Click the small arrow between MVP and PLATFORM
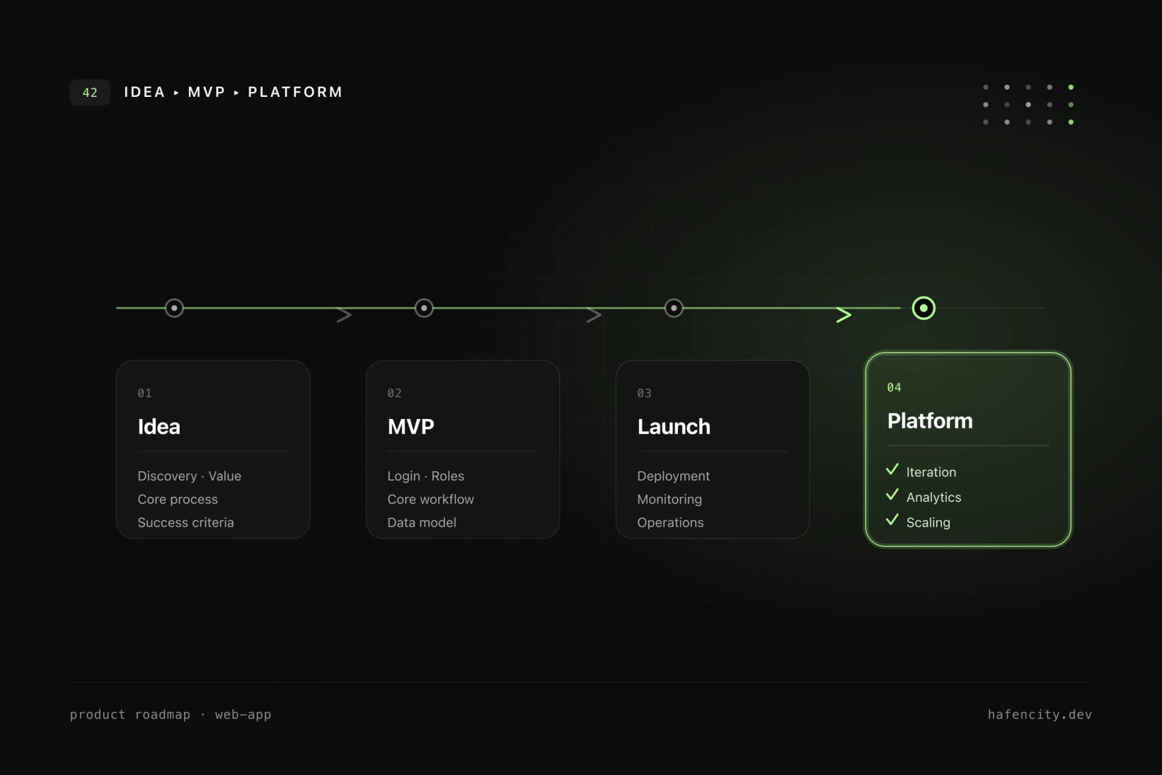This screenshot has width=1162, height=775. [x=237, y=93]
